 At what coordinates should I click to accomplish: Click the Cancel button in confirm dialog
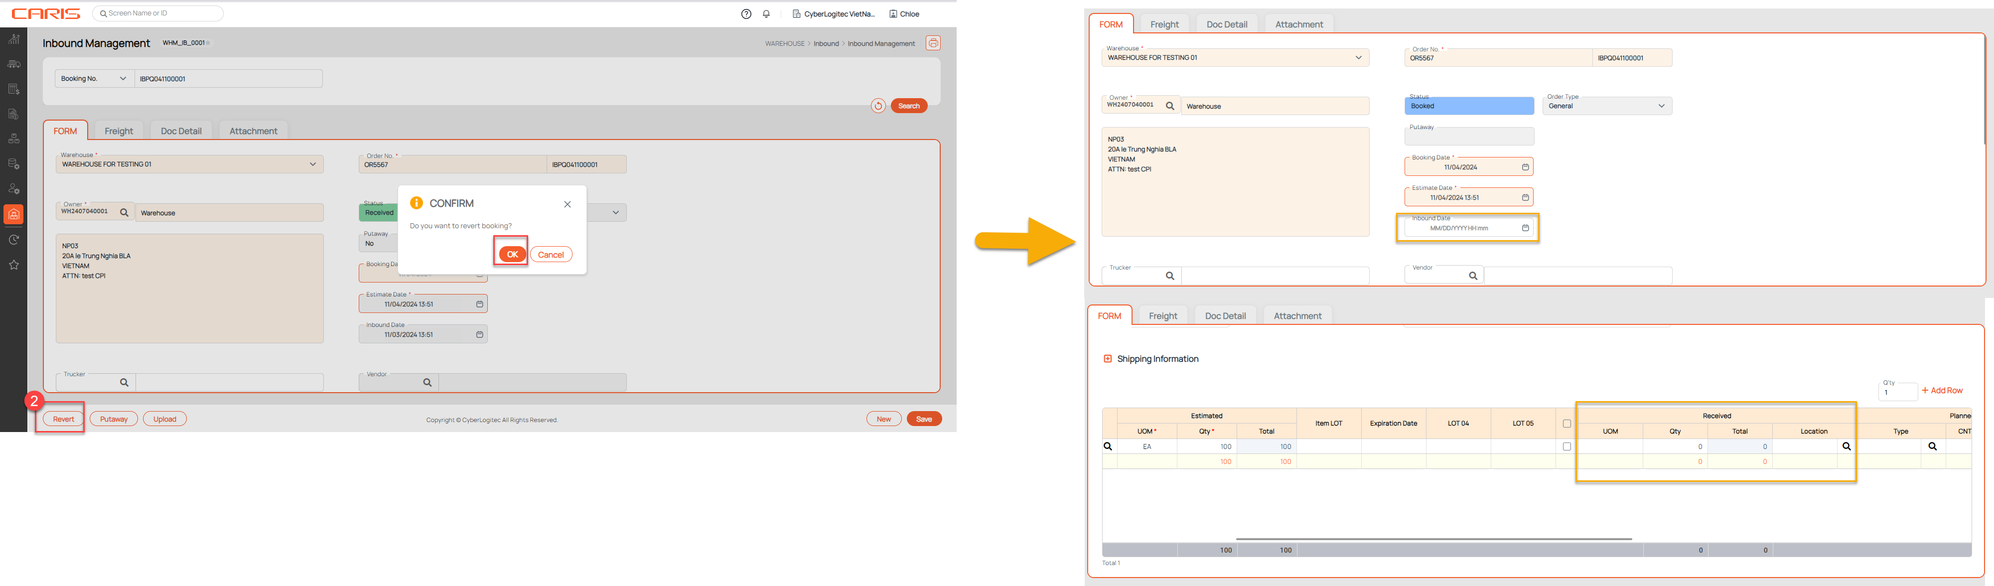click(x=551, y=255)
